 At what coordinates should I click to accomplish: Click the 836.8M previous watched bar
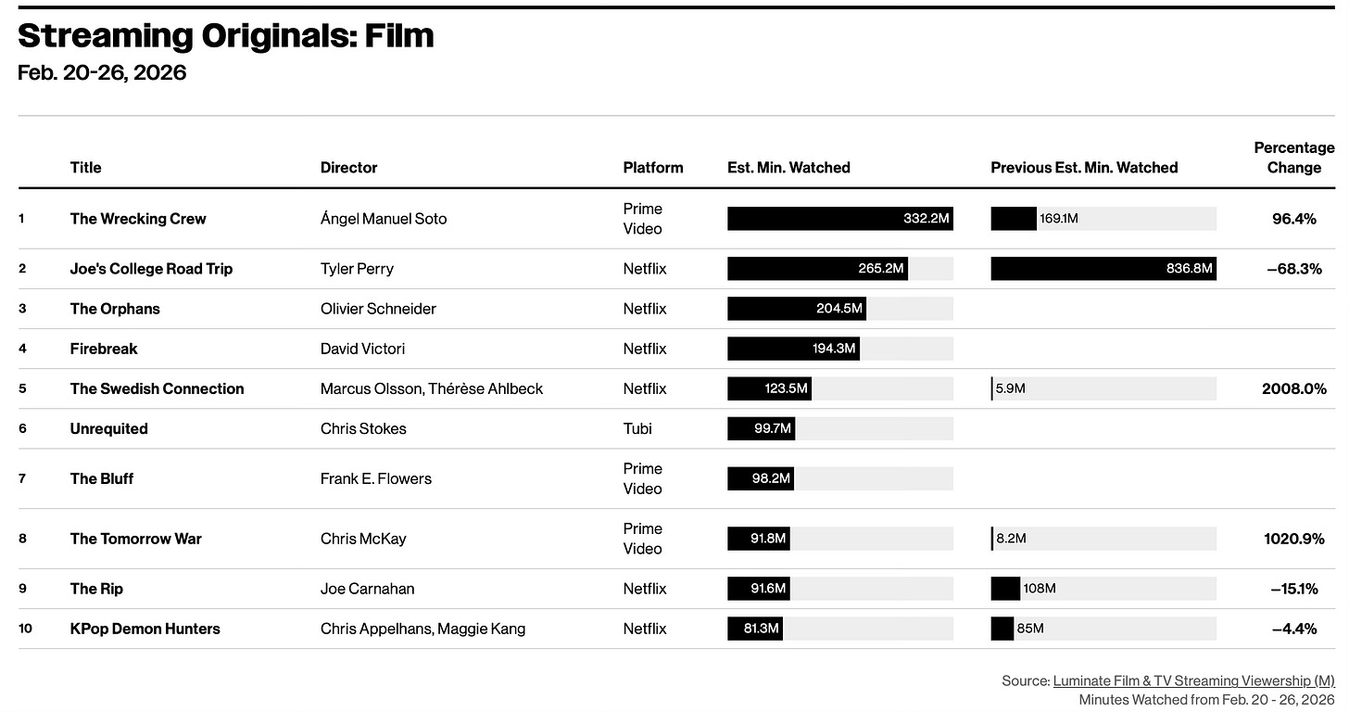pos(1103,269)
